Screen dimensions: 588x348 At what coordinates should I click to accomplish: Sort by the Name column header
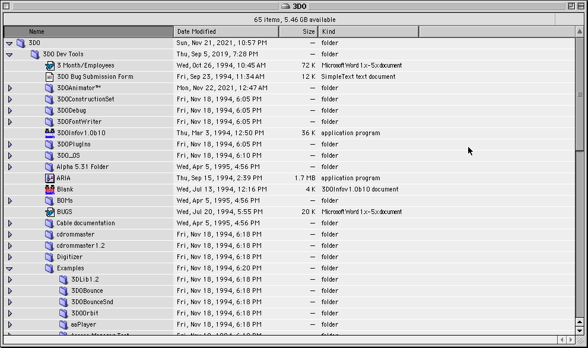(x=88, y=32)
